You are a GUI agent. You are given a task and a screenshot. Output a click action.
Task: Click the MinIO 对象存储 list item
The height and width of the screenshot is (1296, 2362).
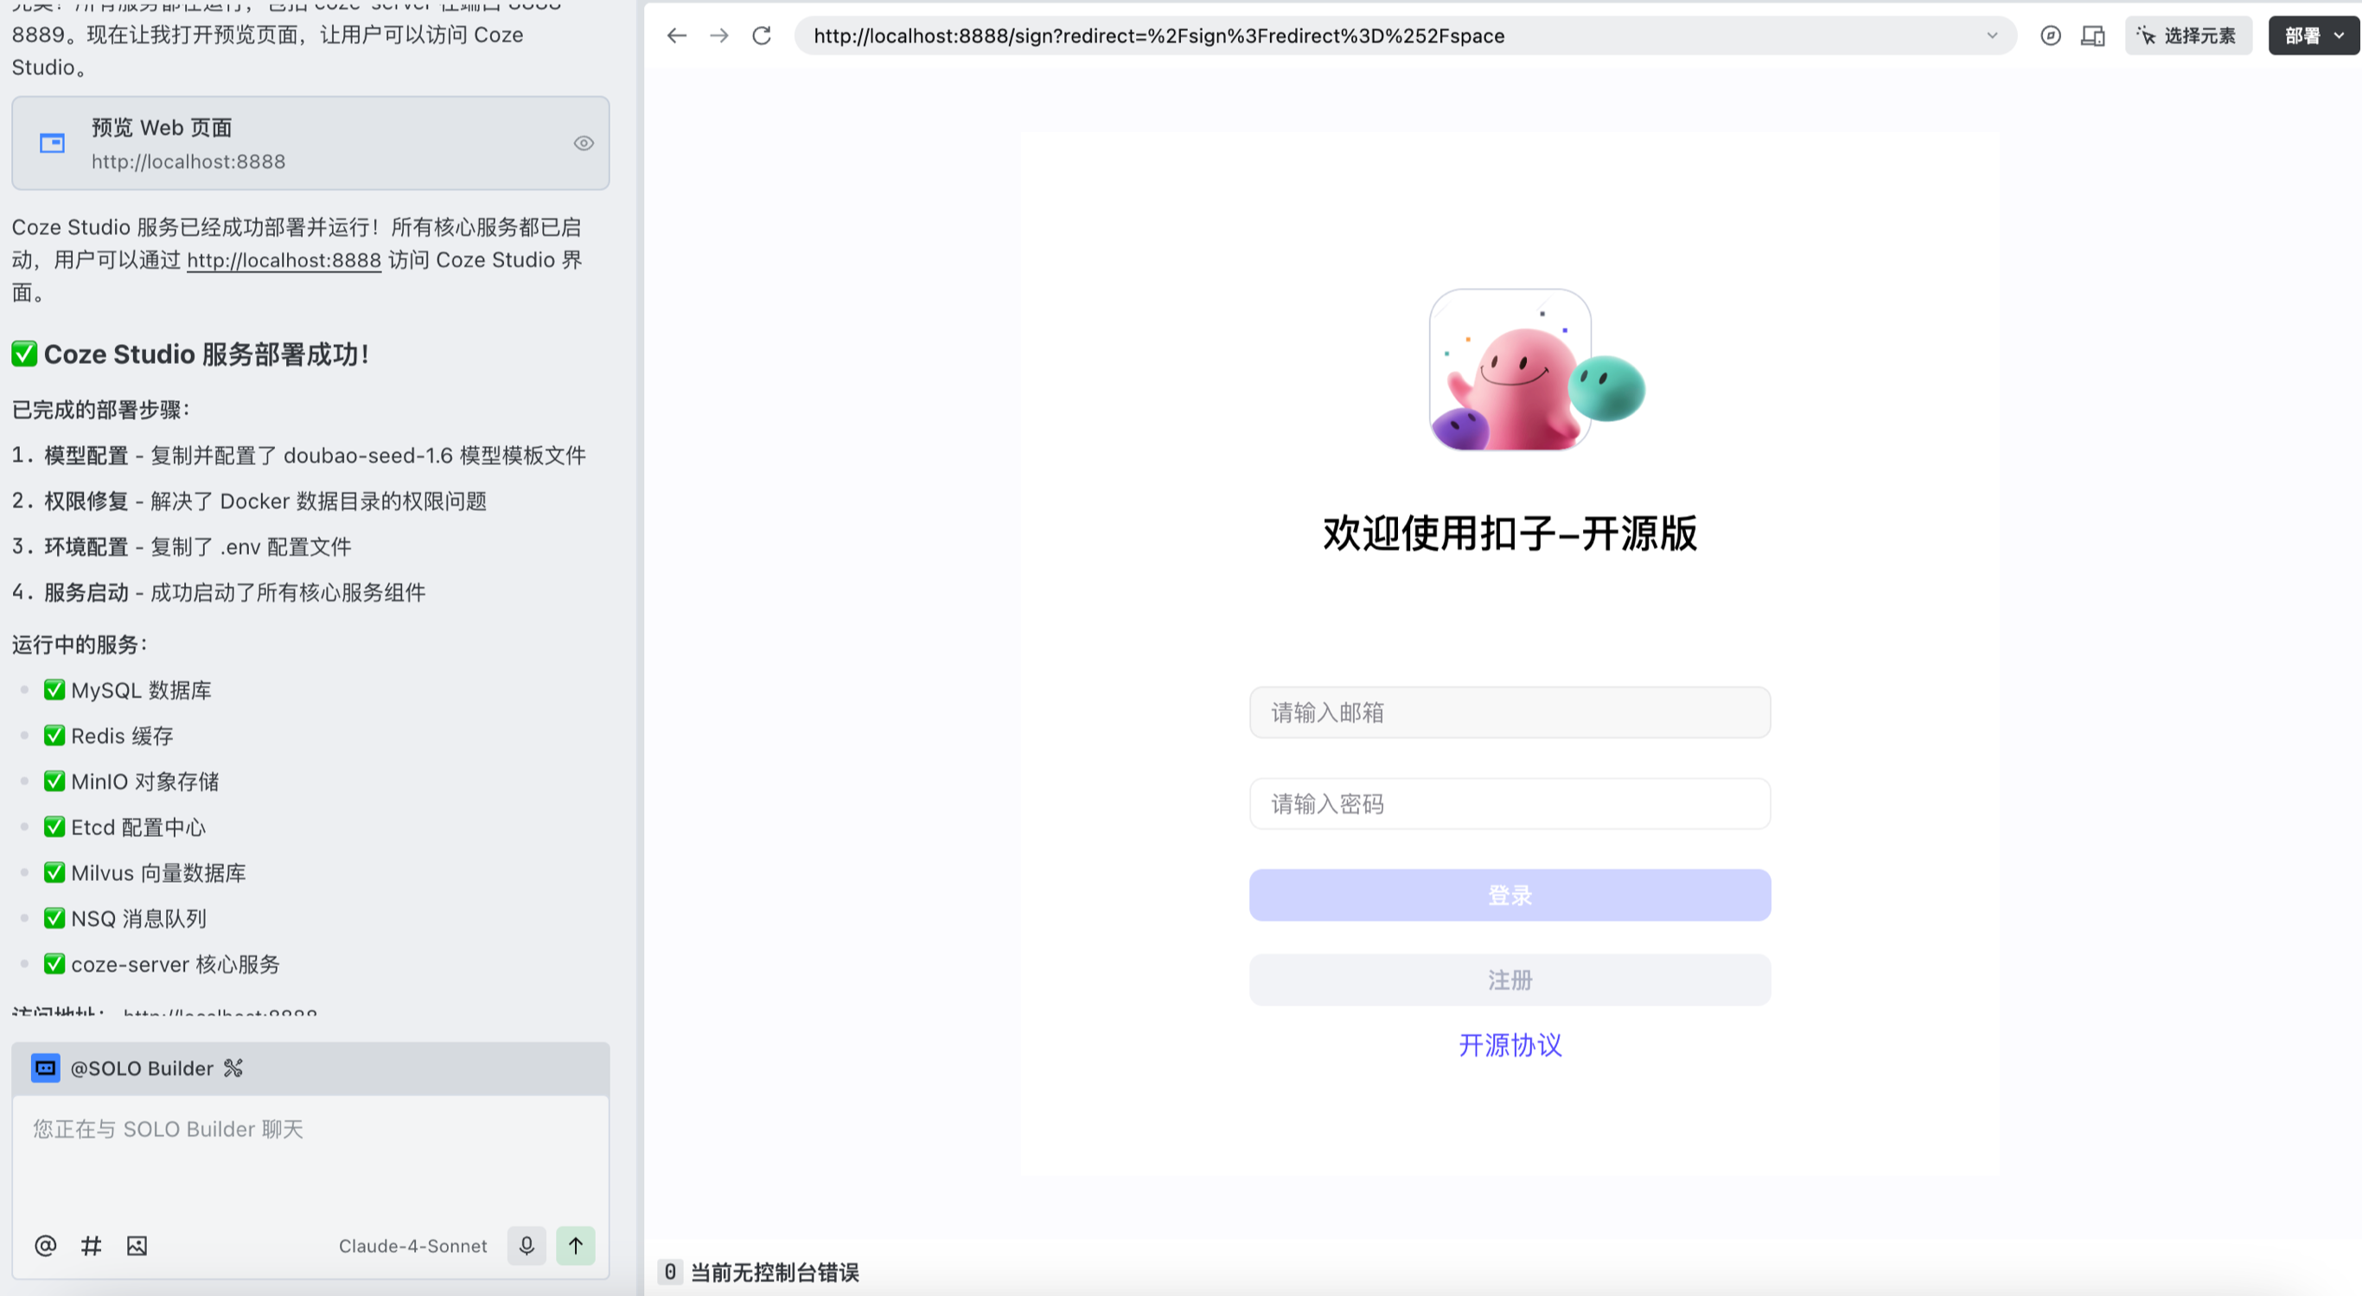pyautogui.click(x=131, y=782)
